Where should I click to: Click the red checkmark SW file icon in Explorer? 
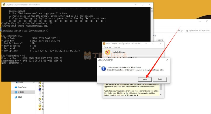point(40,109)
